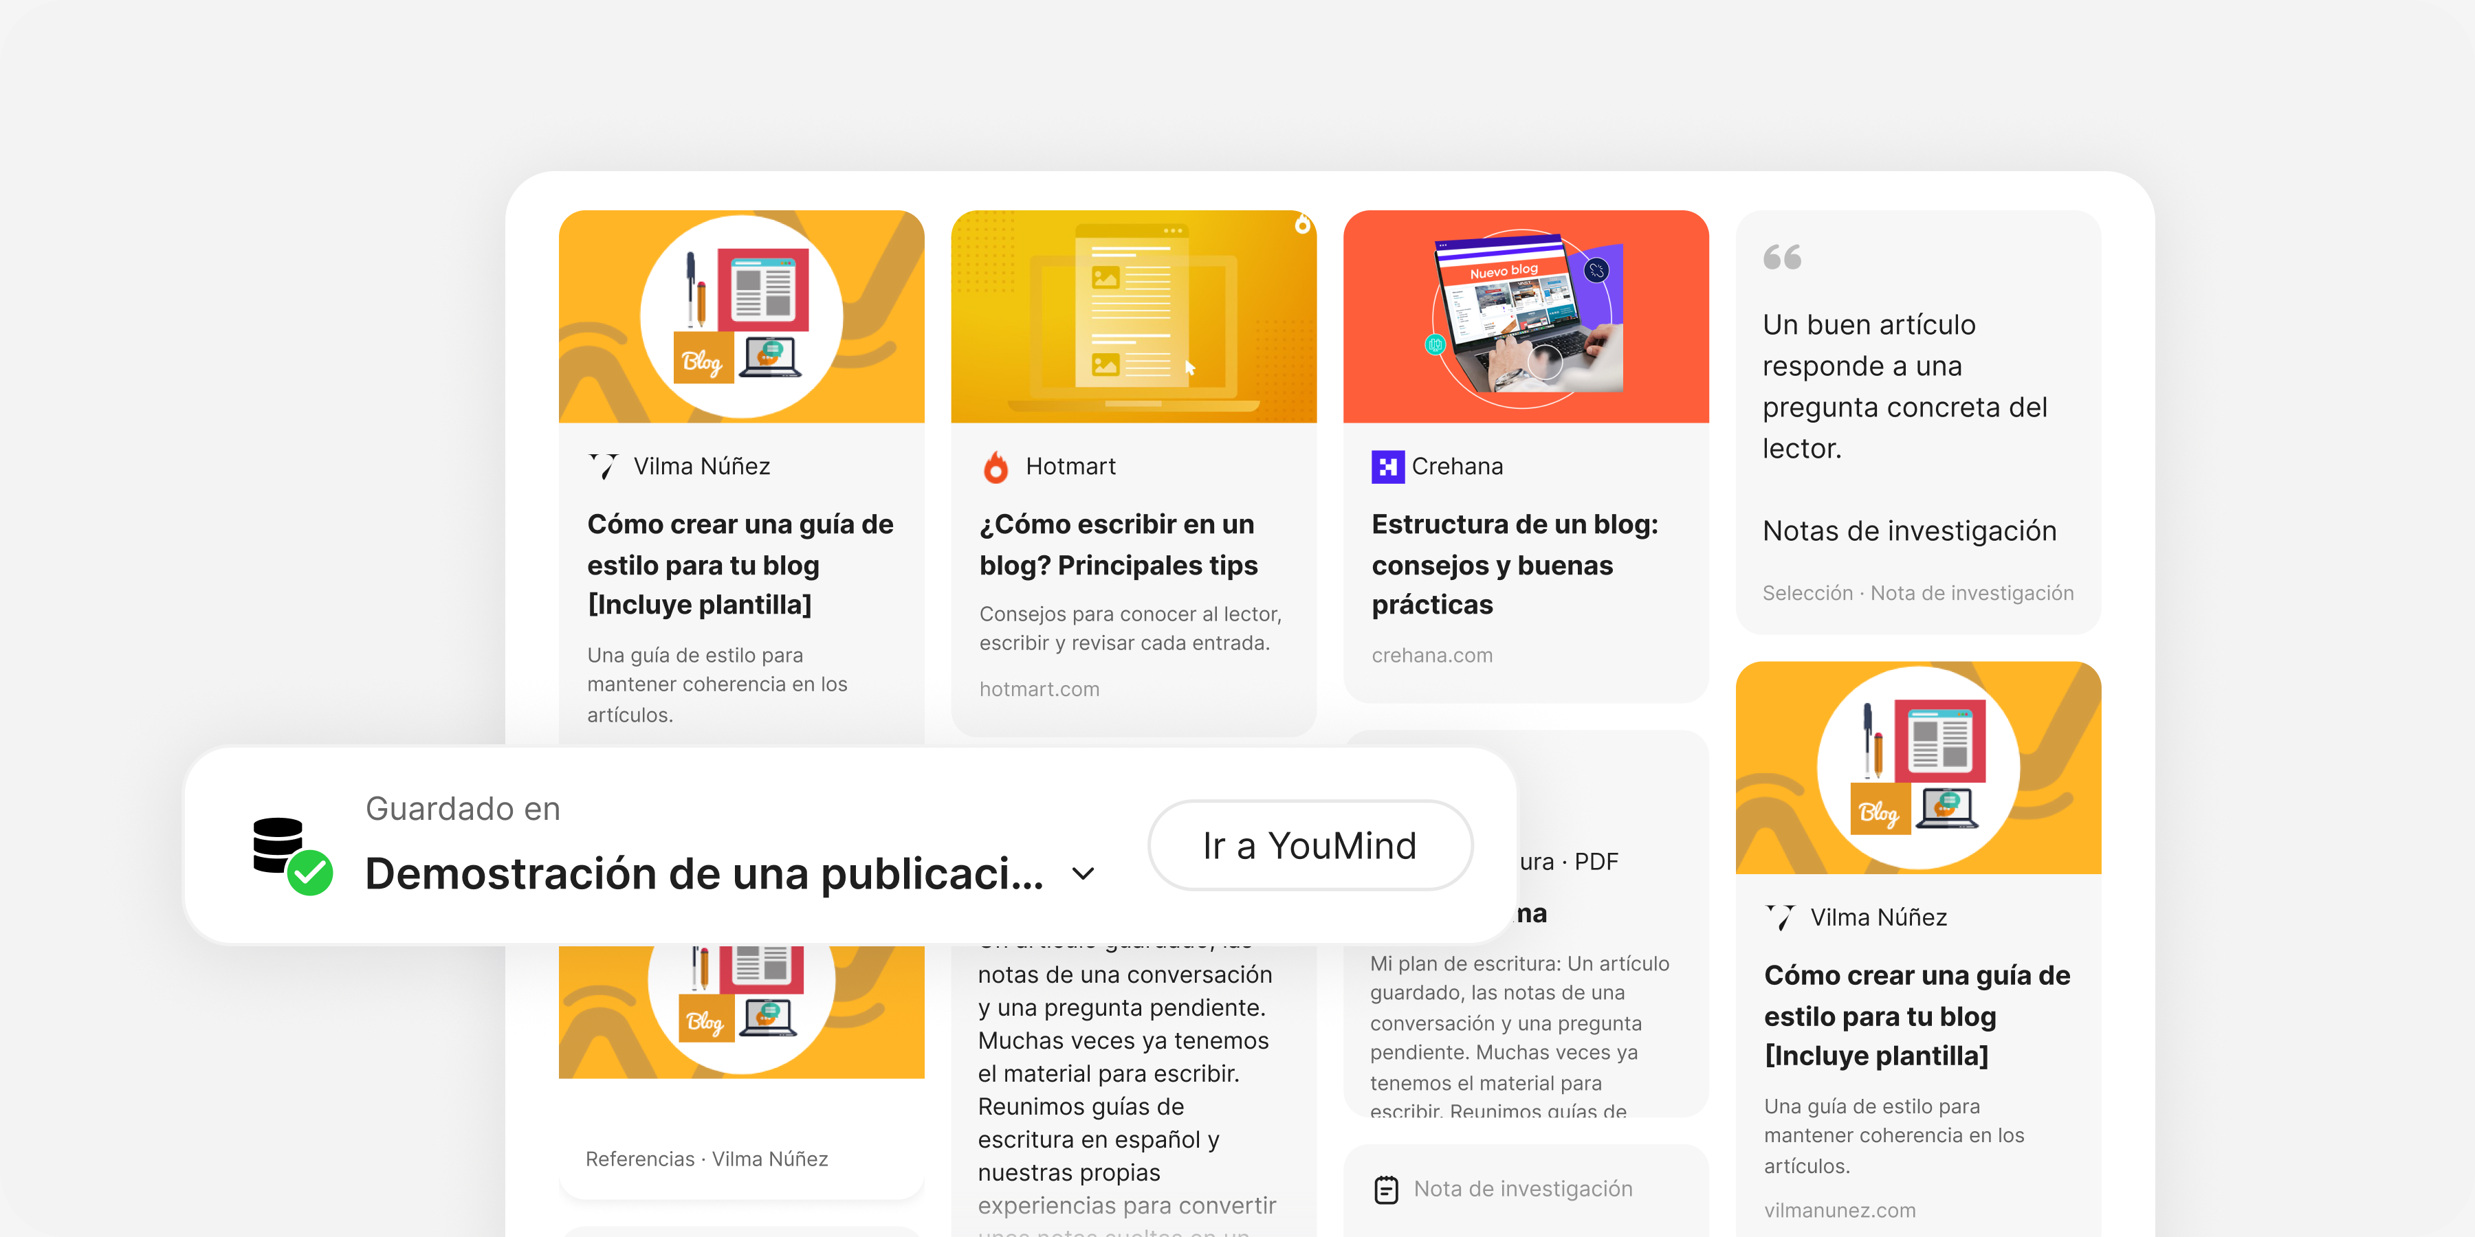
Task: Expand the board dropdown chevron beside Demostración
Action: [1083, 874]
